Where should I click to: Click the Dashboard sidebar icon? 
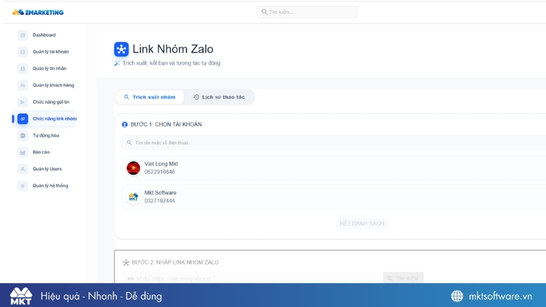22,35
